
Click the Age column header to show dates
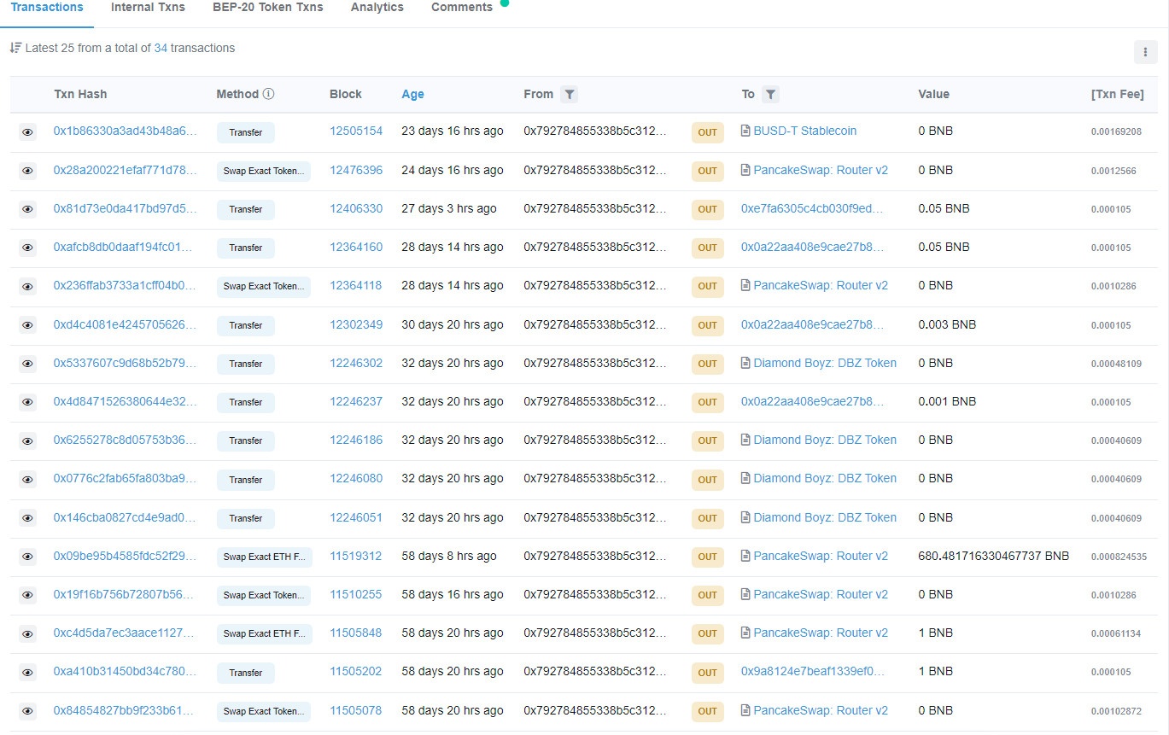412,94
